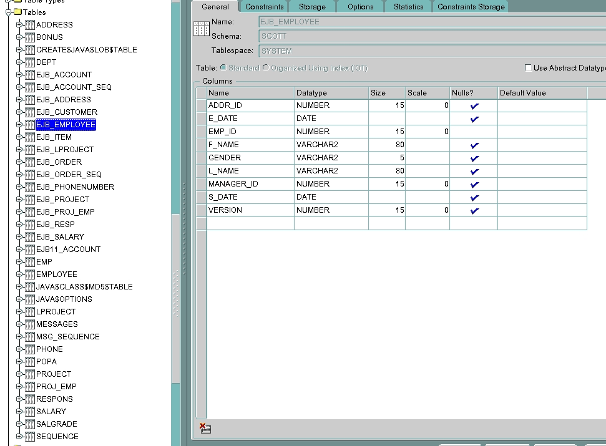Switch to the General tab

pyautogui.click(x=215, y=7)
